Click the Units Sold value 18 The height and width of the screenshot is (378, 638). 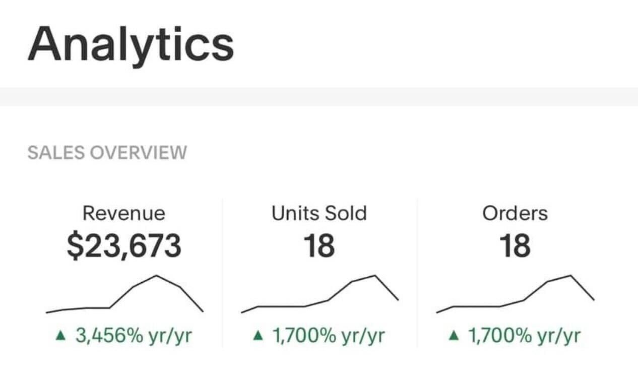tap(319, 246)
